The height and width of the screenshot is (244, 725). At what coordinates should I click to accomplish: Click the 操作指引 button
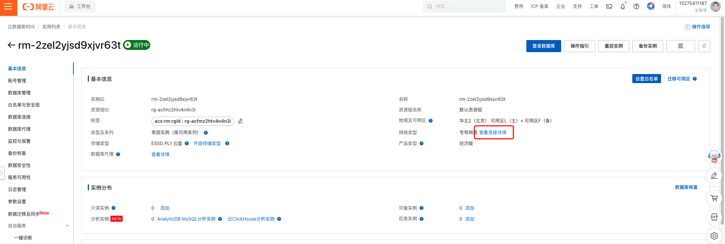click(x=579, y=46)
